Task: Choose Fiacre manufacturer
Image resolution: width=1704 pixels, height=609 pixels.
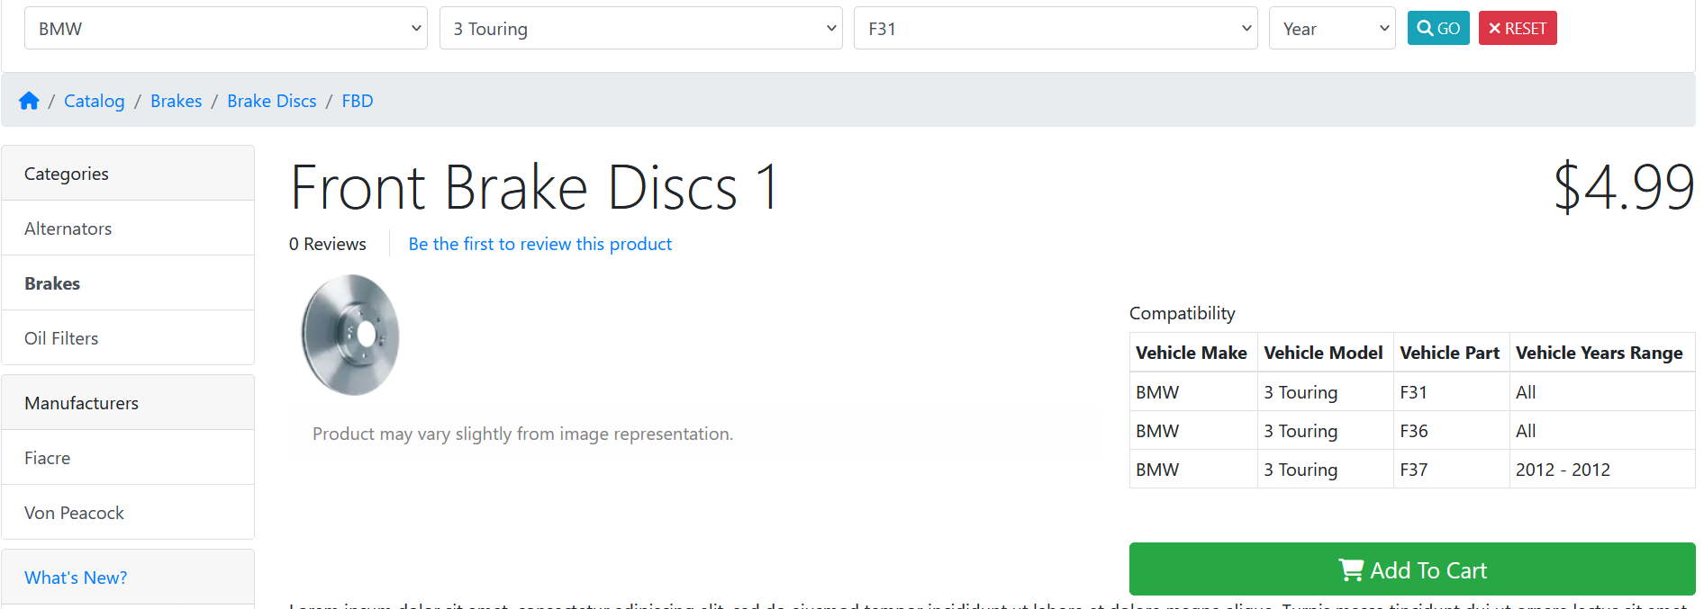Action: click(x=128, y=458)
